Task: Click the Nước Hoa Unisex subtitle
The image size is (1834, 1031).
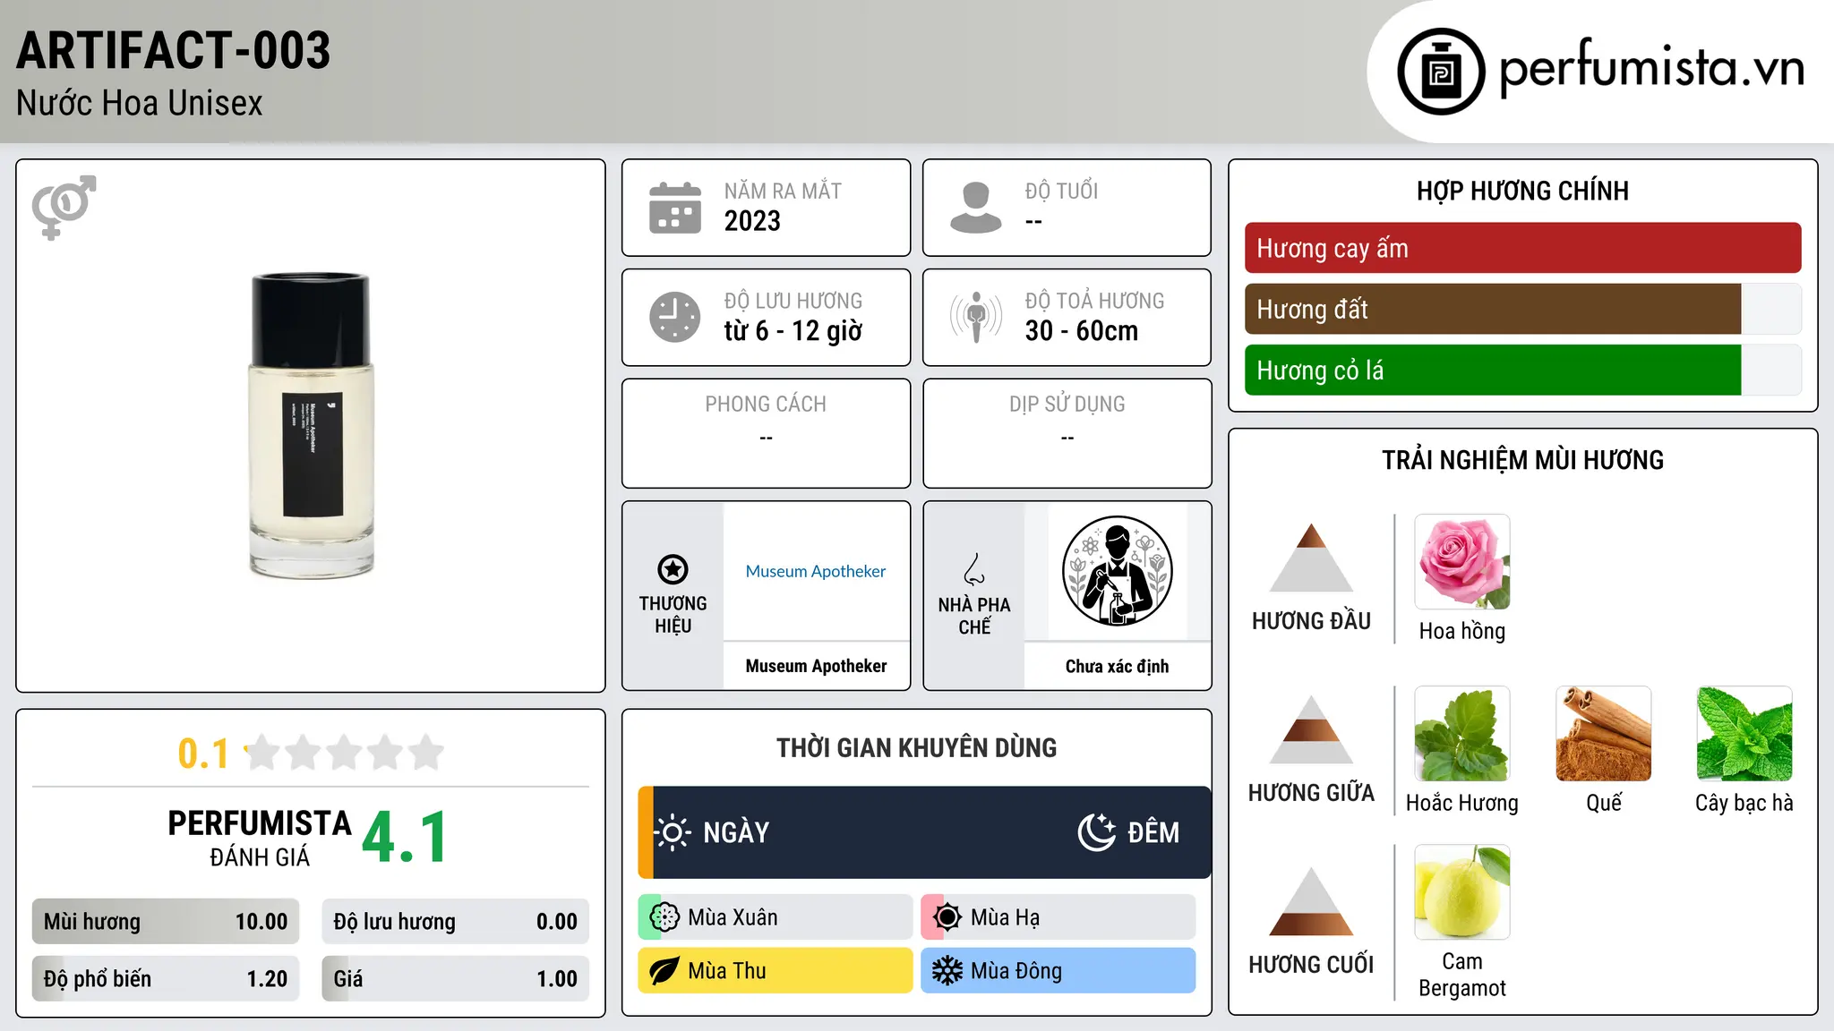Action: click(x=140, y=103)
